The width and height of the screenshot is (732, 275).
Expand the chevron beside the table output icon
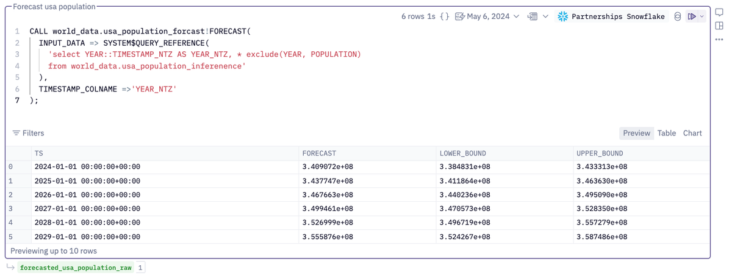(545, 16)
